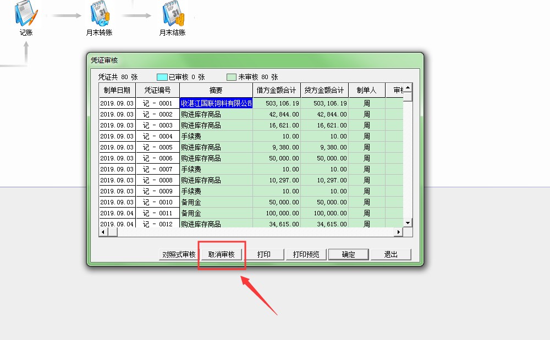Viewport: 550px width, 340px height.
Task: Click the 取消审核 button
Action: coord(221,254)
